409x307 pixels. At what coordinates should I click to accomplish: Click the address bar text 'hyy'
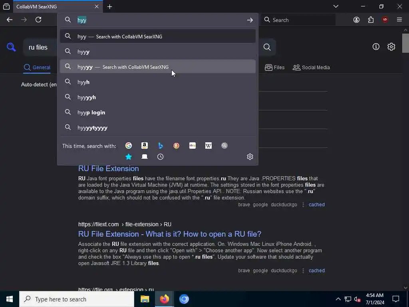pos(81,20)
